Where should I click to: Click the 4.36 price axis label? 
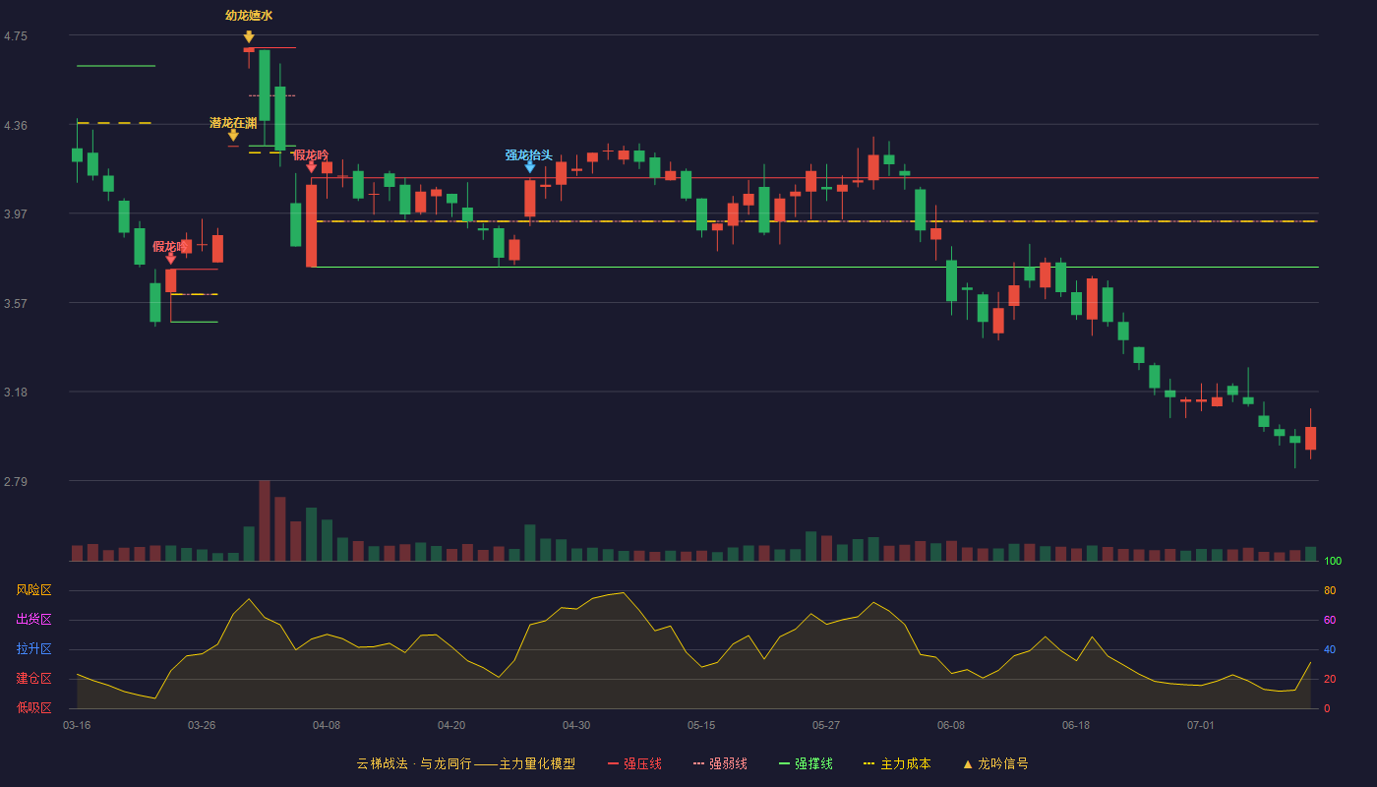click(x=16, y=126)
